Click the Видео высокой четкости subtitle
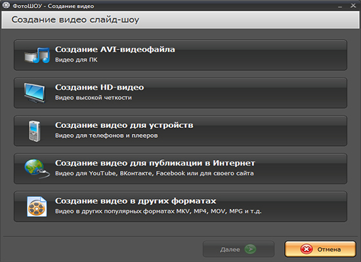Viewport: 361px width, 262px height. click(93, 98)
